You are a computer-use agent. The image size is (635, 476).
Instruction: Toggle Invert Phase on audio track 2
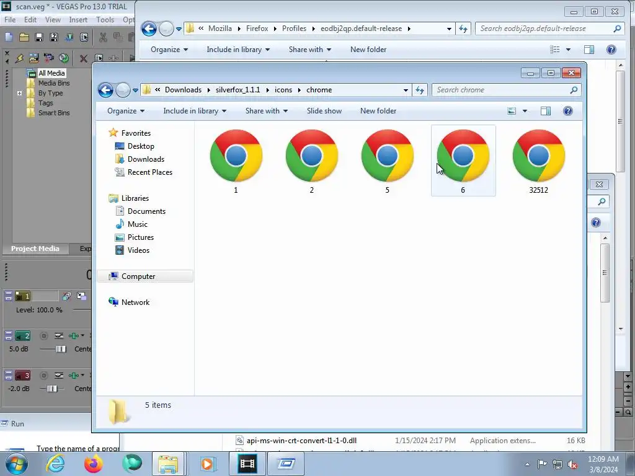pos(59,335)
